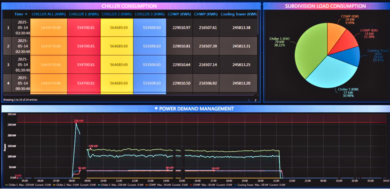Click the CHILLER 2 (KWh) column header
The height and width of the screenshot is (189, 390).
tap(116, 14)
